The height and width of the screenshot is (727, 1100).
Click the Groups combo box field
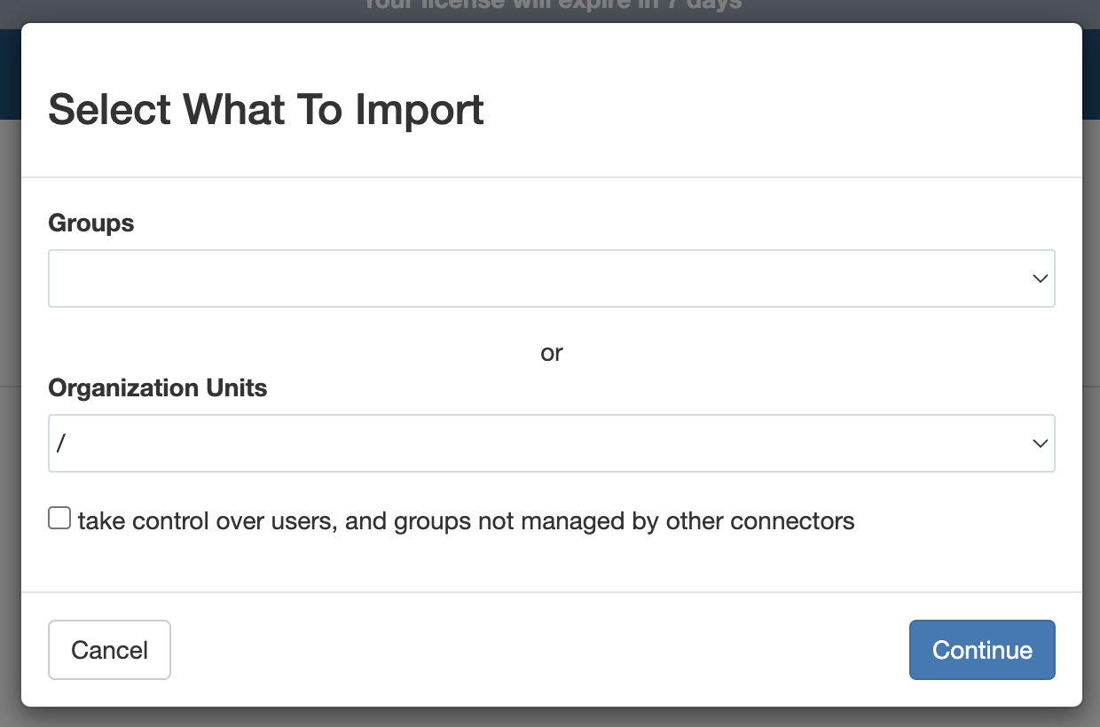click(444, 278)
